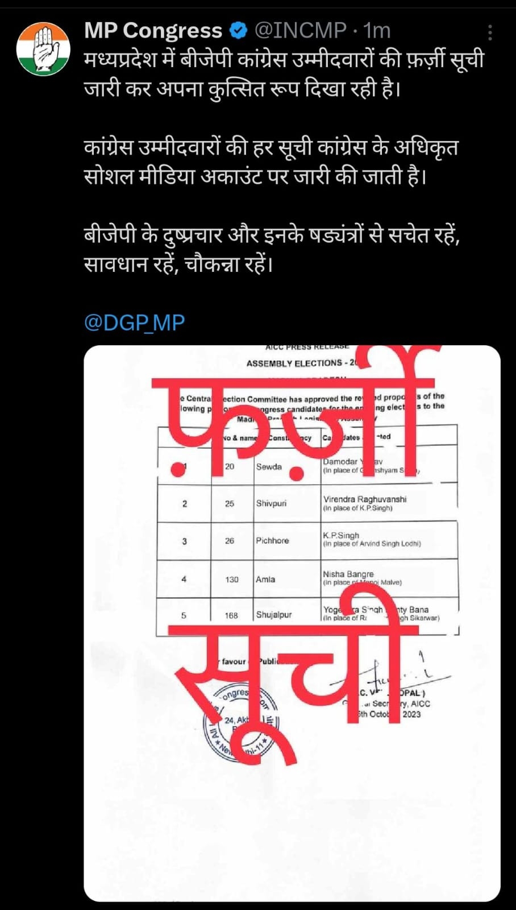Click the Virendra Raghuvanshi candidate name

tap(365, 499)
